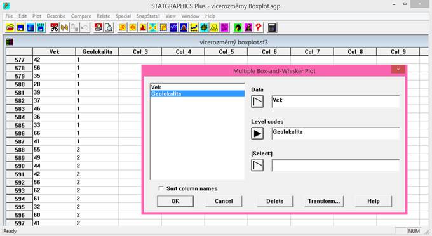Screen dimensions: 432x236
Task: Click the datasheet icon beside vicerozměrný boxplot.sf3
Action: pos(10,42)
